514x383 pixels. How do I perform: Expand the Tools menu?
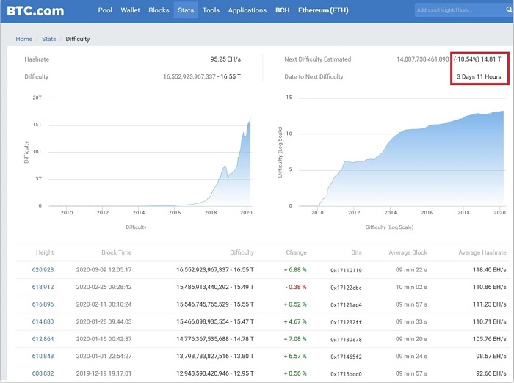click(211, 11)
